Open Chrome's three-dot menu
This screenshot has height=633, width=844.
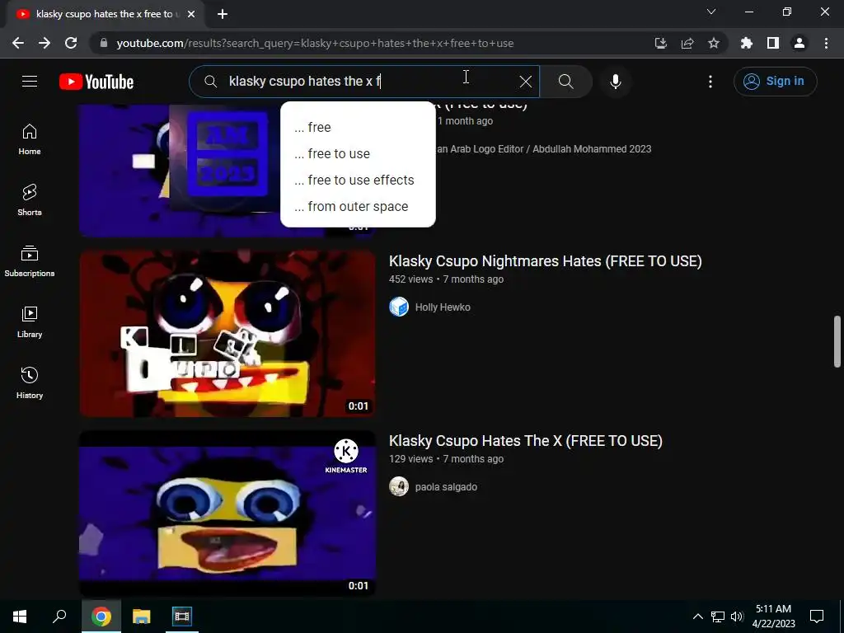pyautogui.click(x=826, y=43)
